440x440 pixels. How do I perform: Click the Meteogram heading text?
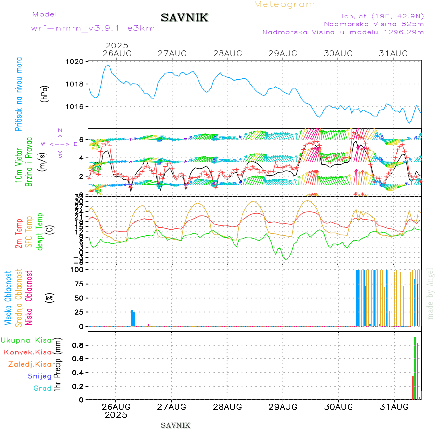285,4
